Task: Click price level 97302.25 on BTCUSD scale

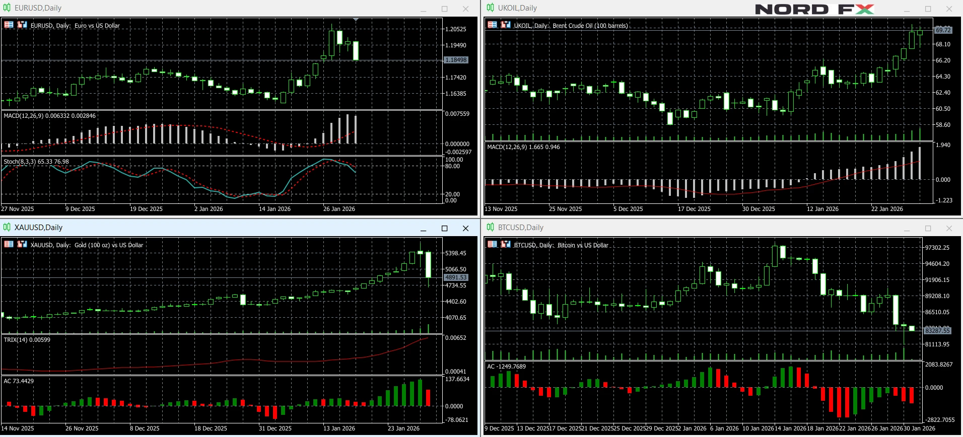Action: tap(937, 248)
